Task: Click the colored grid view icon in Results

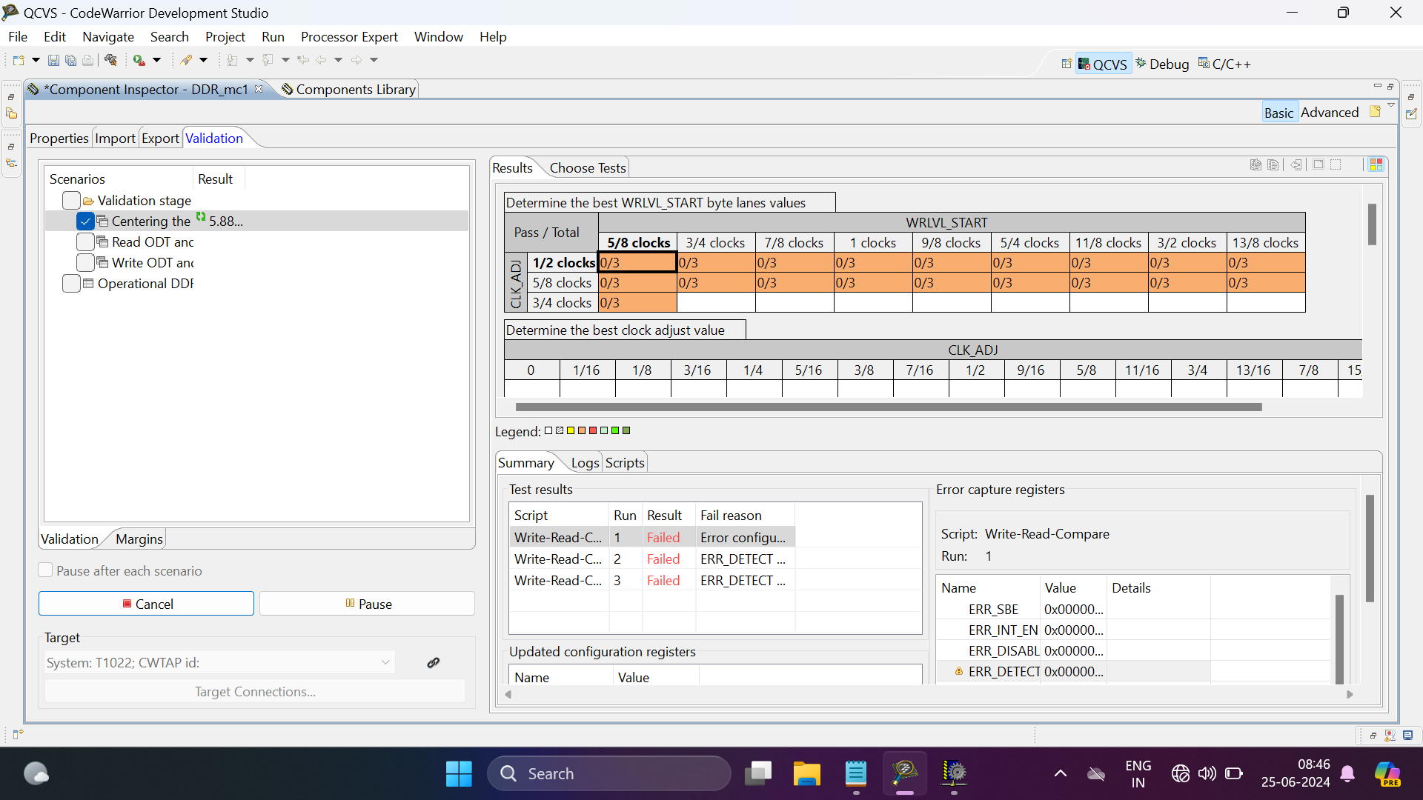Action: pos(1376,164)
